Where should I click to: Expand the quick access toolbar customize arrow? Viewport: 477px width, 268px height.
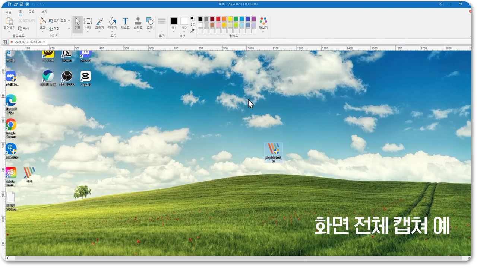[x=44, y=4]
